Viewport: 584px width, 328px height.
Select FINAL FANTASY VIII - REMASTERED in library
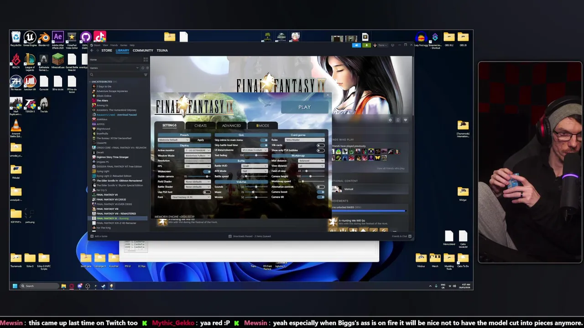115,213
